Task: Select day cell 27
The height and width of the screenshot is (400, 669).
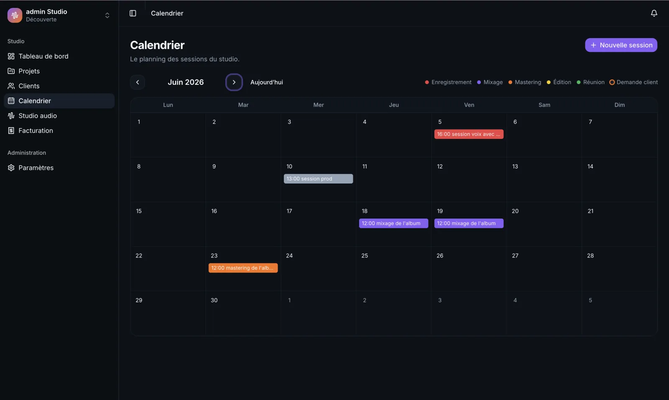Action: [544, 269]
